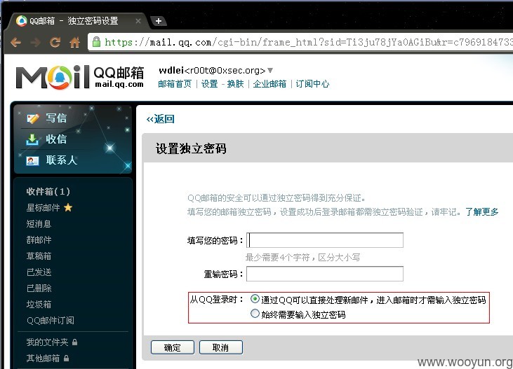Select radio 通过QQ可以直接处理新邮件
Viewport: 513px width, 369px height.
(x=255, y=299)
